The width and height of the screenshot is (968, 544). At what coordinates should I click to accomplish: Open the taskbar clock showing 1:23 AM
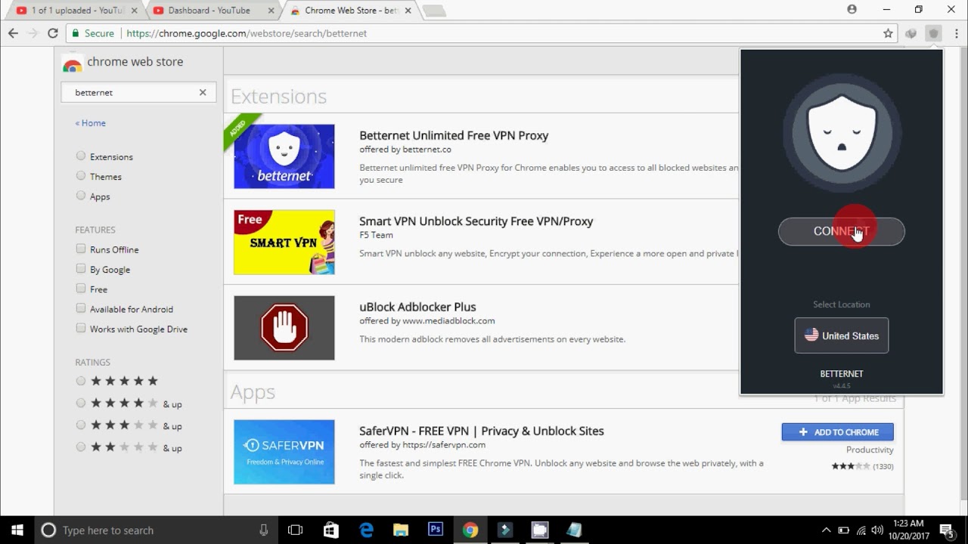tap(908, 530)
